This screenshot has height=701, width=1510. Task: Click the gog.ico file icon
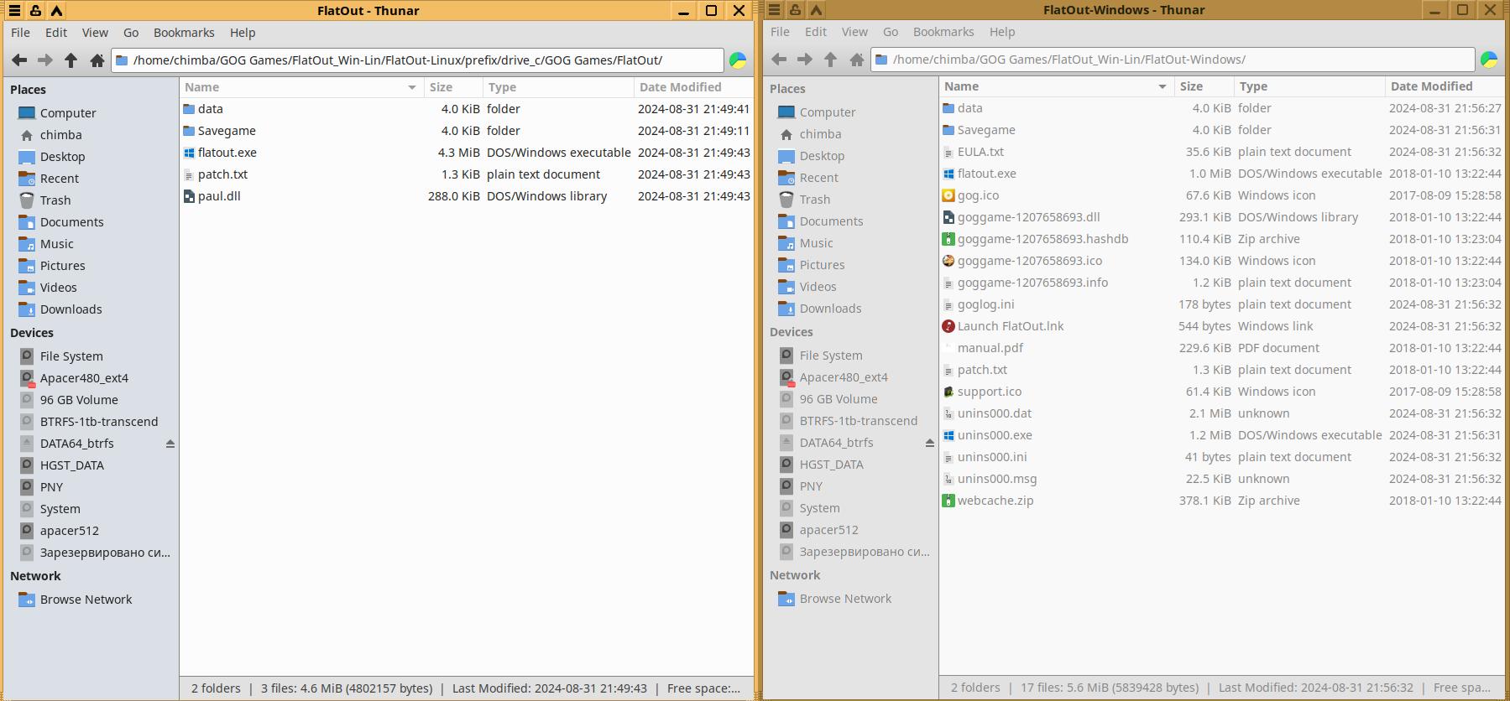point(948,195)
